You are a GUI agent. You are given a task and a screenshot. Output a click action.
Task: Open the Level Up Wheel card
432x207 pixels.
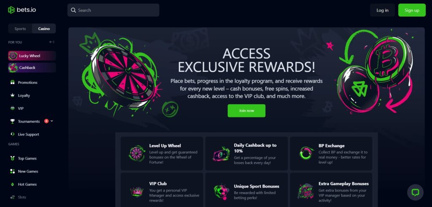(x=162, y=154)
